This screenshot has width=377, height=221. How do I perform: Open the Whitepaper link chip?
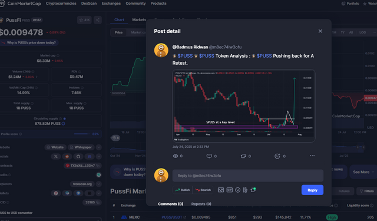[x=81, y=147]
